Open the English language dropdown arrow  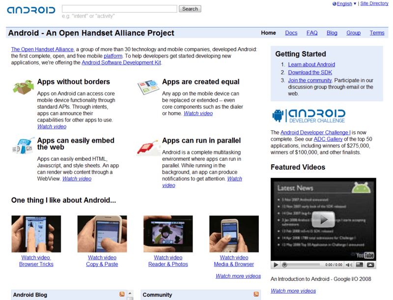click(x=355, y=4)
